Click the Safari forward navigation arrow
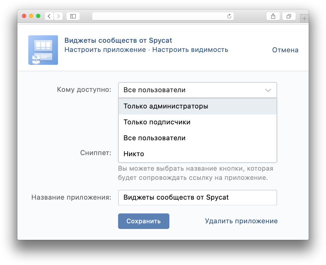Image resolution: width=326 pixels, height=265 pixels. 58,16
